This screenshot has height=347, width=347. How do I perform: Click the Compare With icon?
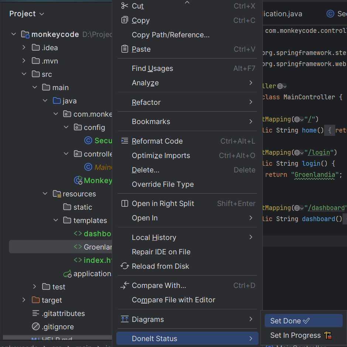coord(124,285)
